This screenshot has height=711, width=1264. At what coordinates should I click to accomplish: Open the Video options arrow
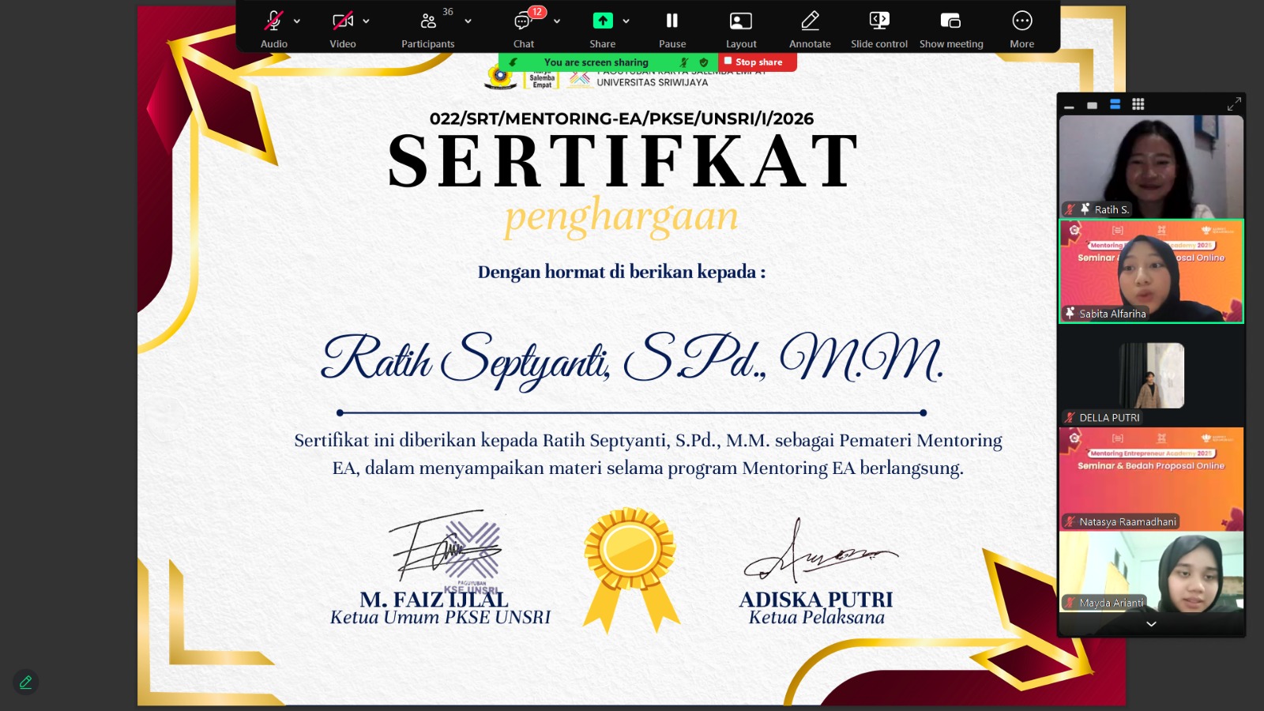point(366,21)
